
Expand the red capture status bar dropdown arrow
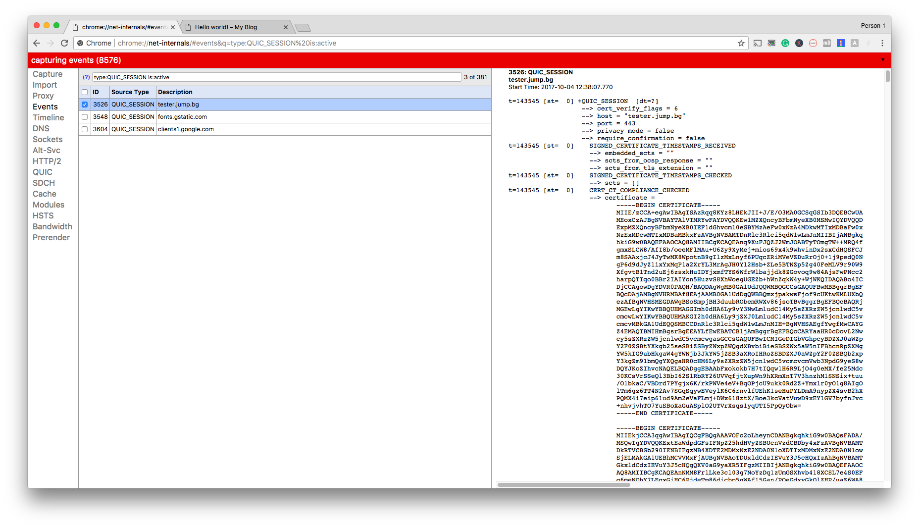882,60
